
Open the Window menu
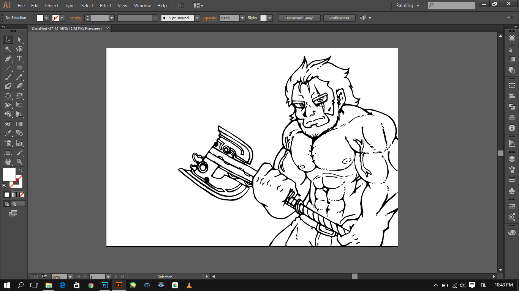pyautogui.click(x=142, y=6)
